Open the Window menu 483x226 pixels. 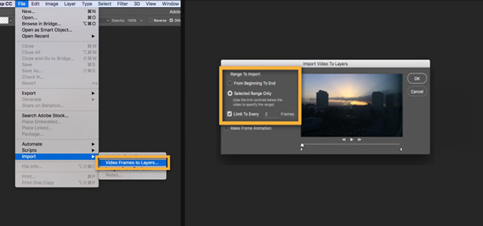(x=170, y=4)
